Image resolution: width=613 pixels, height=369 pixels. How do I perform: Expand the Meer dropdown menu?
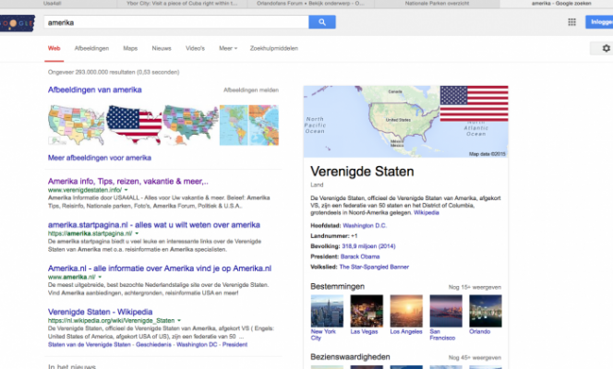coord(228,48)
